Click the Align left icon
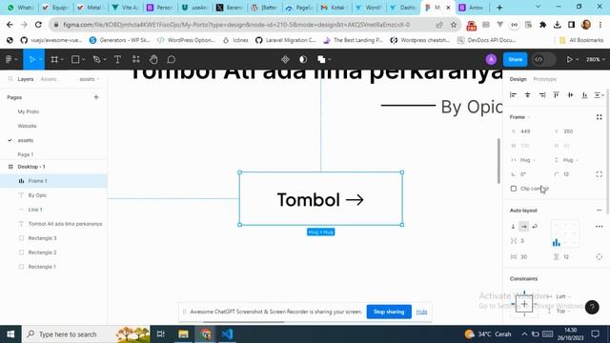The width and height of the screenshot is (610, 343). (x=513, y=95)
